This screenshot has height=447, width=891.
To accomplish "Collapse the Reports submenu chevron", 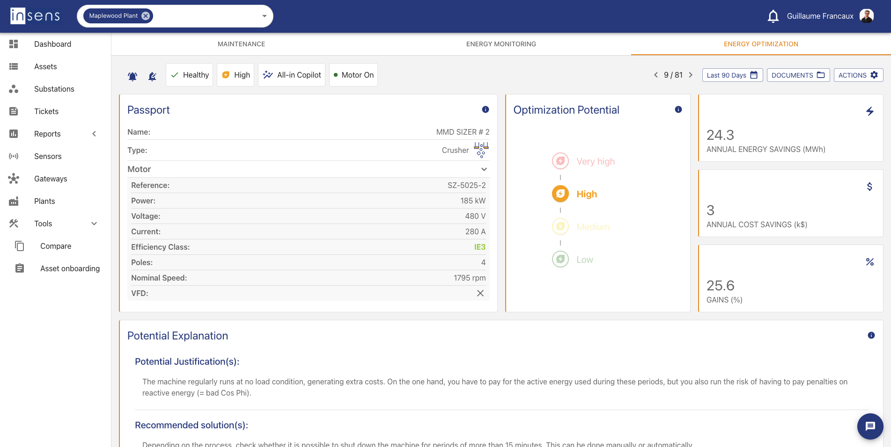I will (x=94, y=134).
